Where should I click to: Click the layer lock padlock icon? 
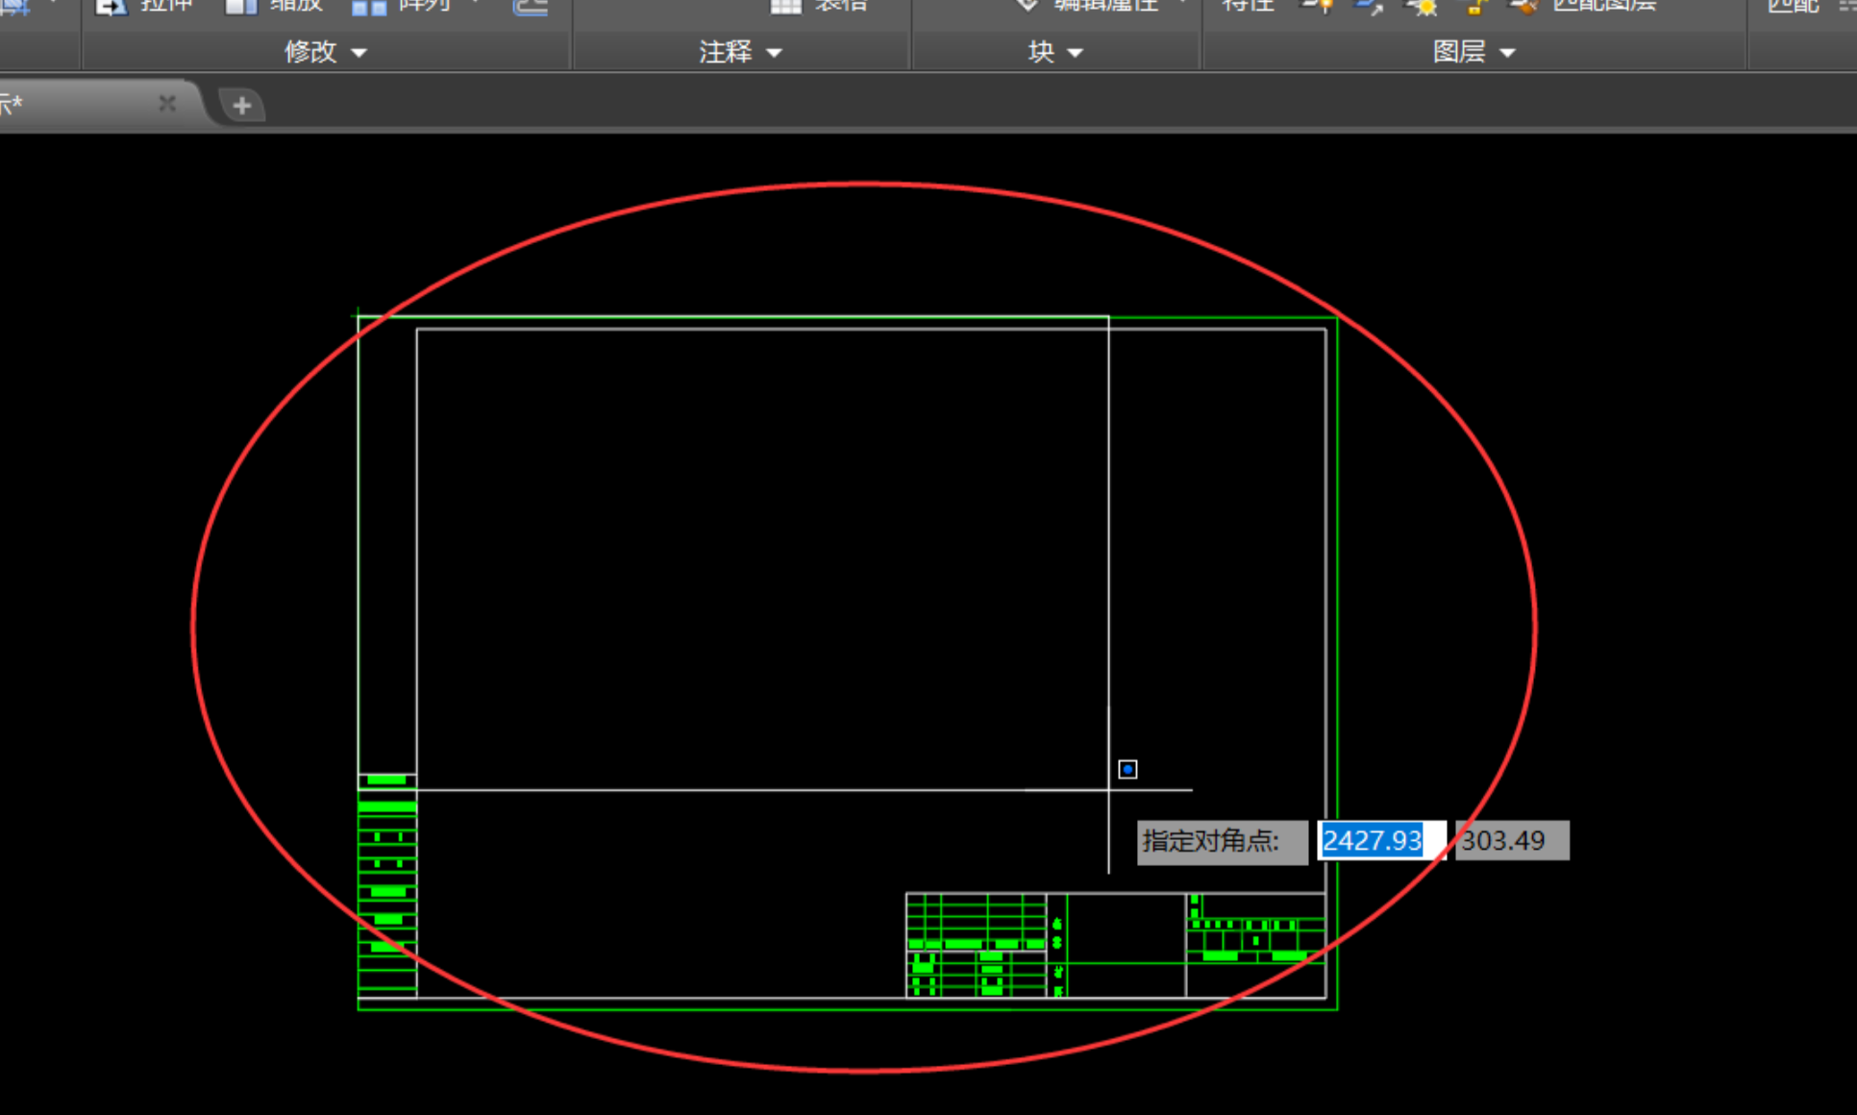[x=1474, y=6]
